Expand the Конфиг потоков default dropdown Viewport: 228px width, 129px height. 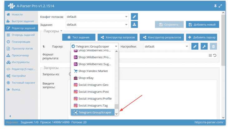[x=97, y=17]
